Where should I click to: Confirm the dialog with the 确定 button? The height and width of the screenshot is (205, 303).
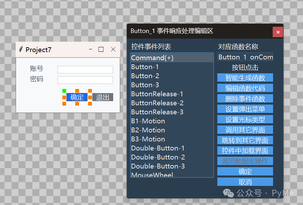click(245, 171)
